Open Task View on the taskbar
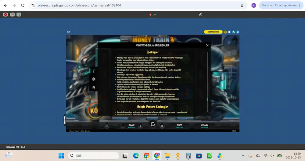 (125, 156)
